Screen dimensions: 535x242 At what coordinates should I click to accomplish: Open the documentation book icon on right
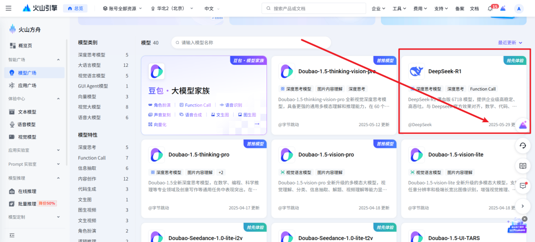523,166
